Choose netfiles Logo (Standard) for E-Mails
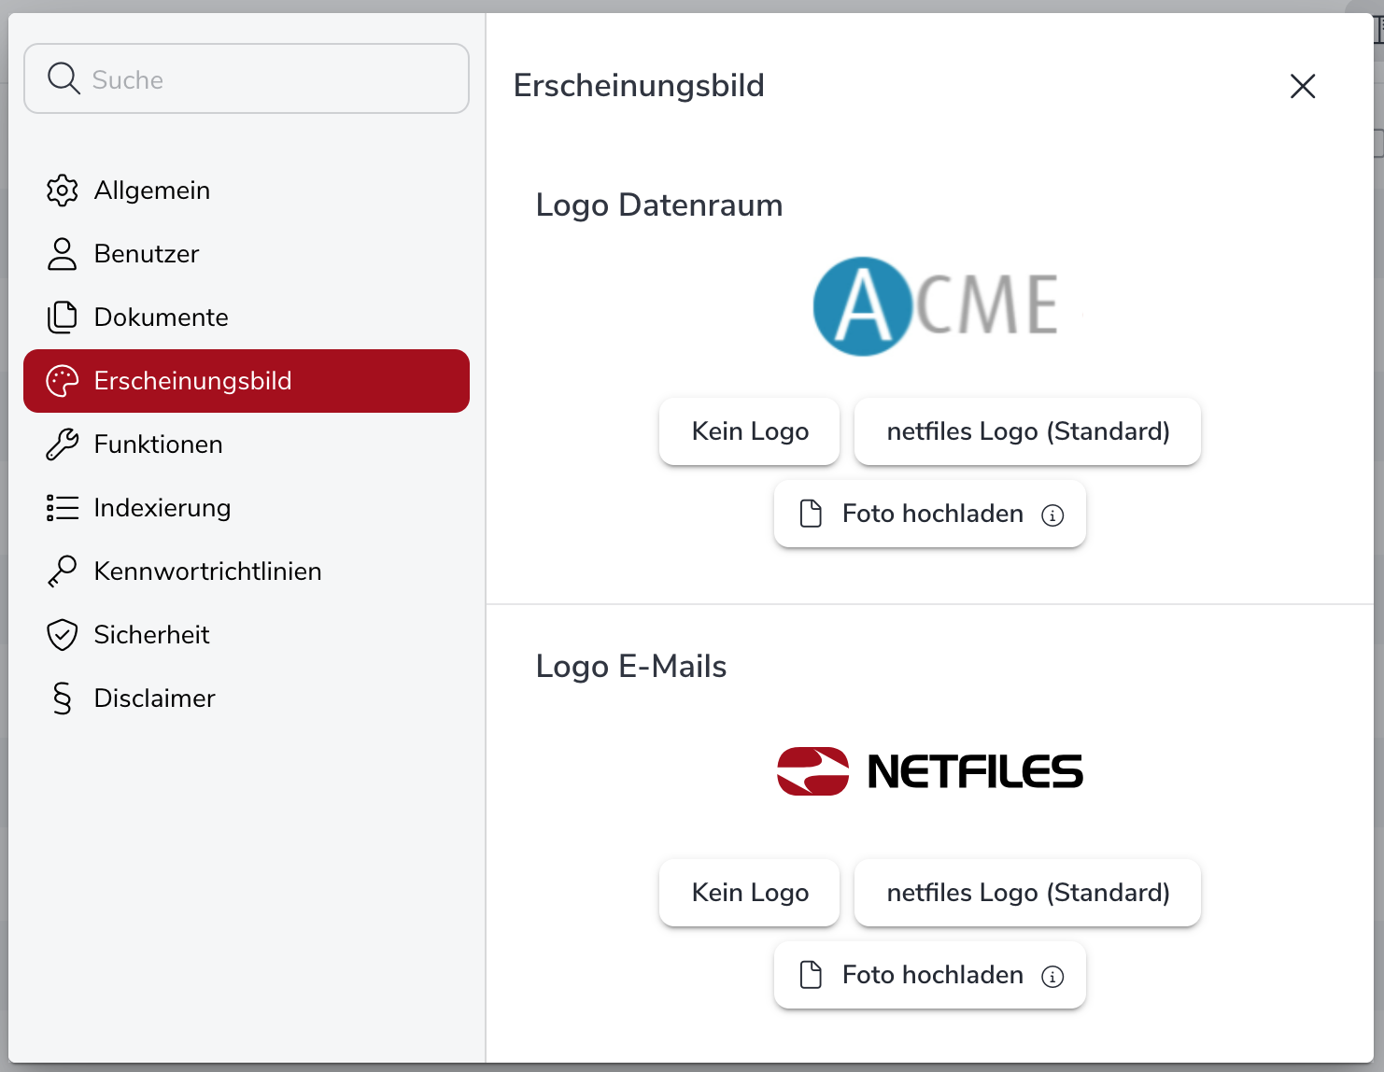 click(x=1027, y=893)
